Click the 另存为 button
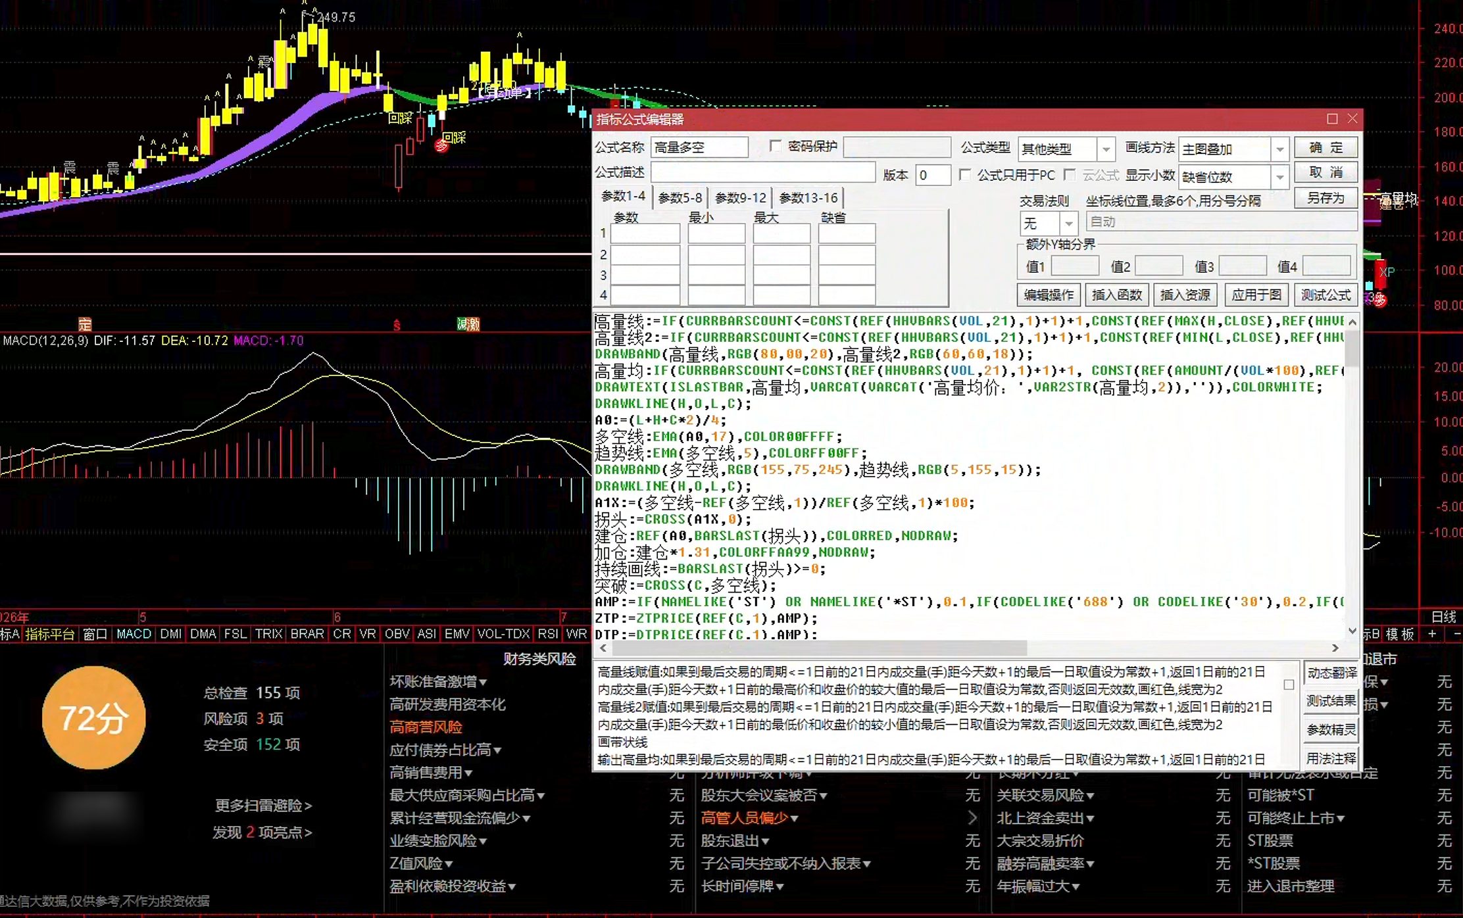This screenshot has height=918, width=1463. point(1326,198)
